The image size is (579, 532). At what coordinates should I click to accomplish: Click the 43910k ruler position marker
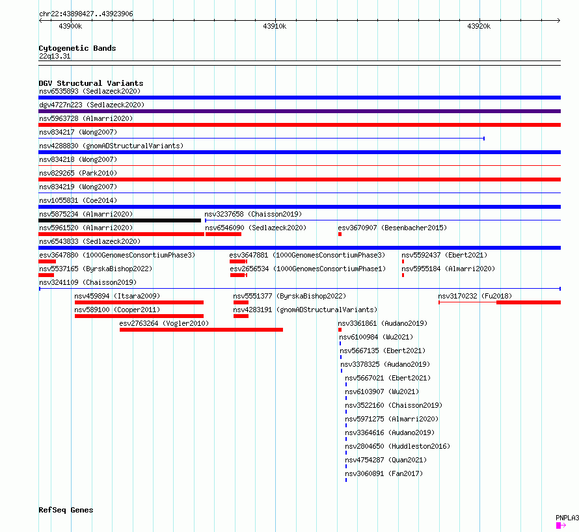coord(275,26)
